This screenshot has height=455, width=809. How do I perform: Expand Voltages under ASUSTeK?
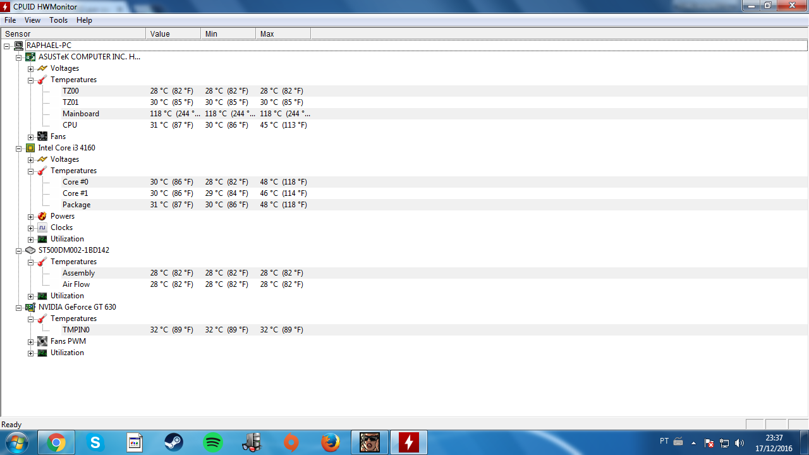(30, 68)
